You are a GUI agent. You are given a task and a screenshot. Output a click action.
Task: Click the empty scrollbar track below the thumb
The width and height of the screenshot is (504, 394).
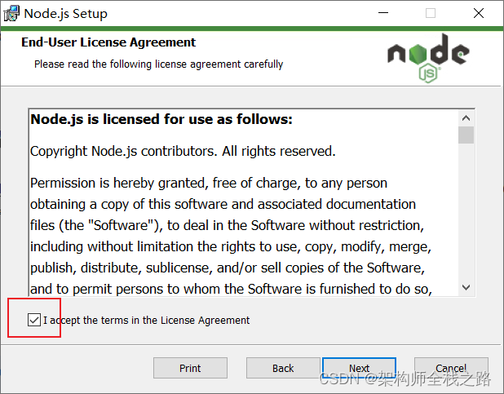click(x=466, y=212)
